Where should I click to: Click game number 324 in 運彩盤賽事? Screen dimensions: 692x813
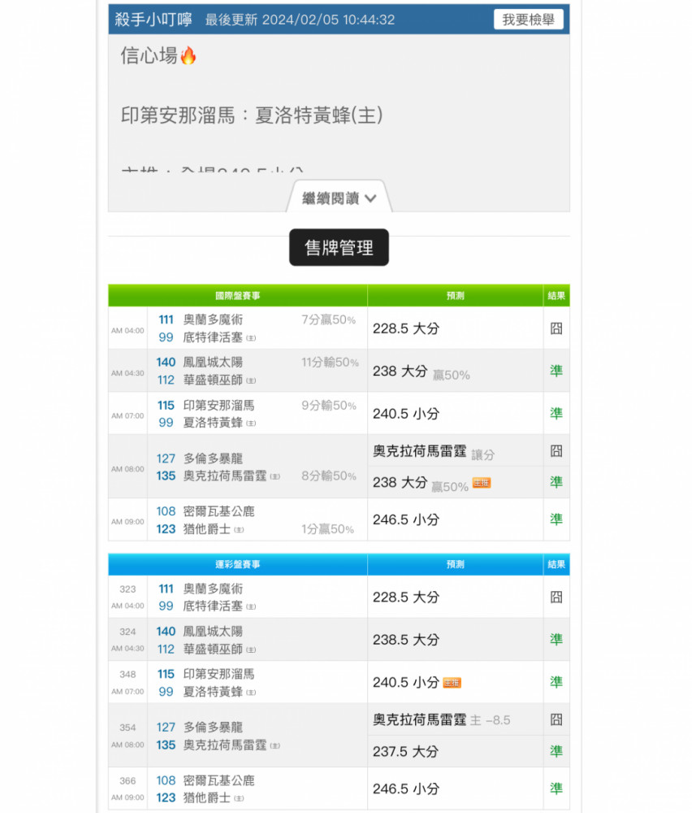[x=128, y=632]
